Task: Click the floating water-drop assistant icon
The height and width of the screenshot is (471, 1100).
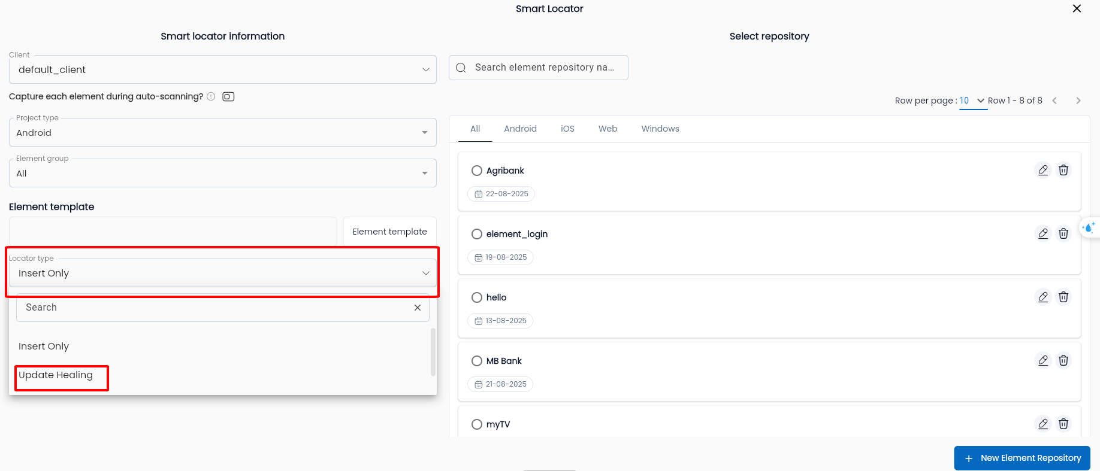Action: pyautogui.click(x=1089, y=228)
